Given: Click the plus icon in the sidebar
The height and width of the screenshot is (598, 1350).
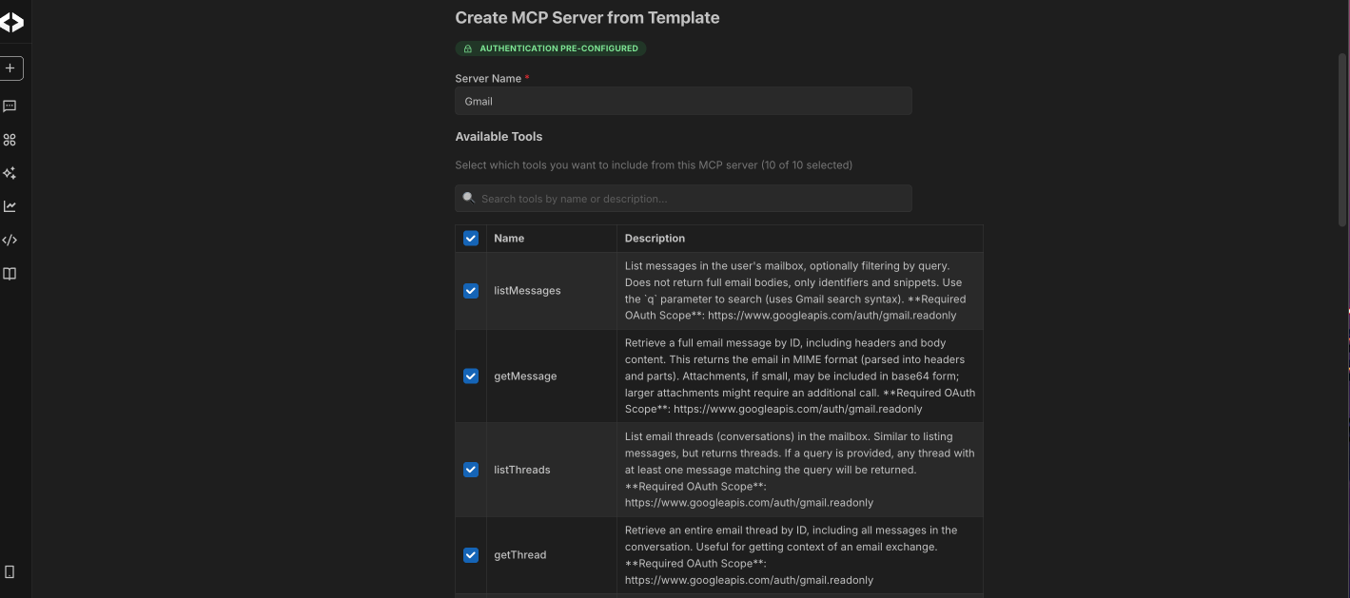Looking at the screenshot, I should tap(10, 68).
